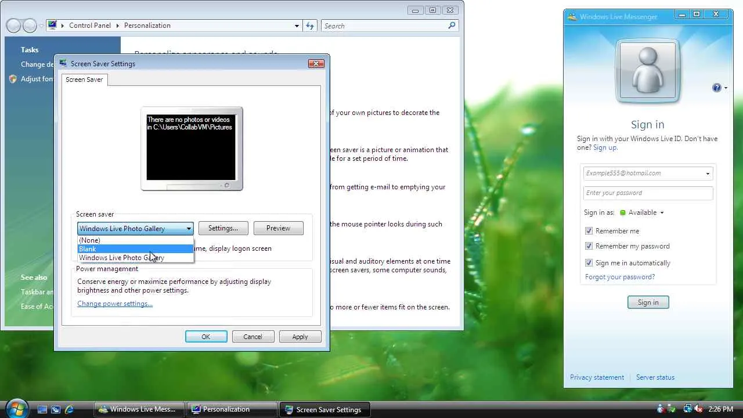Click the screen saver preview monitor
This screenshot has width=743, height=418.
pyautogui.click(x=192, y=149)
